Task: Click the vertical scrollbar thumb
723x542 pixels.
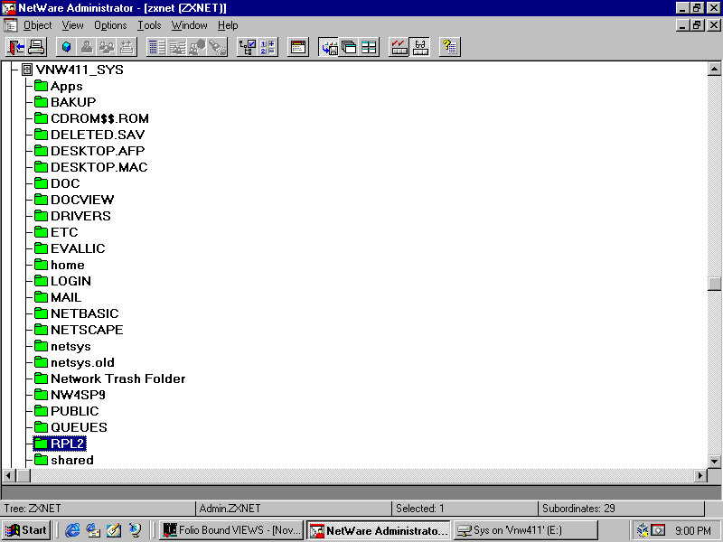Action: click(714, 284)
